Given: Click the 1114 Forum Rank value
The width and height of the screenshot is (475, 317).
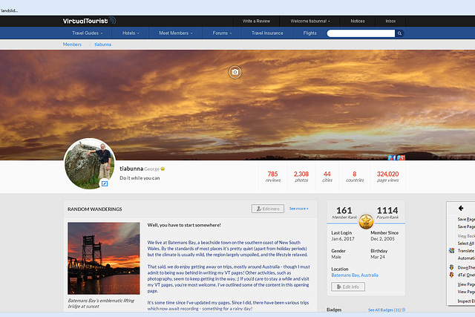Looking at the screenshot, I should [x=387, y=210].
